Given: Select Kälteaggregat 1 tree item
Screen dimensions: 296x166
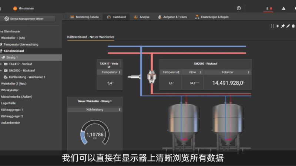Looking at the screenshot, I should tap(12, 109).
